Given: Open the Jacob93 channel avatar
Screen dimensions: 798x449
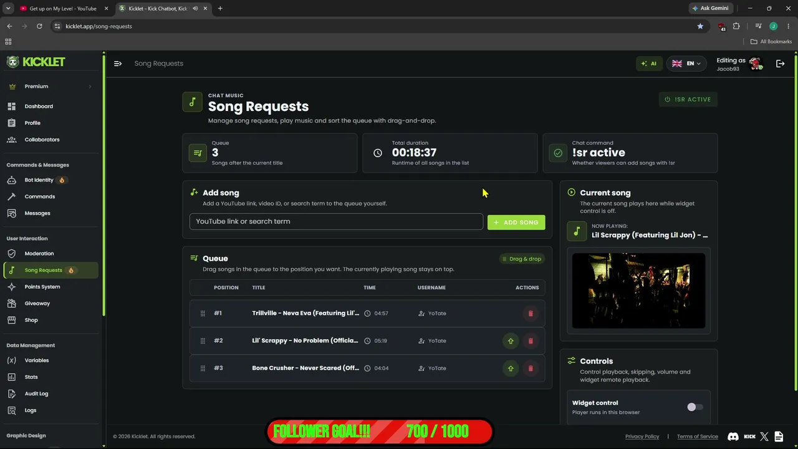Looking at the screenshot, I should coord(756,64).
